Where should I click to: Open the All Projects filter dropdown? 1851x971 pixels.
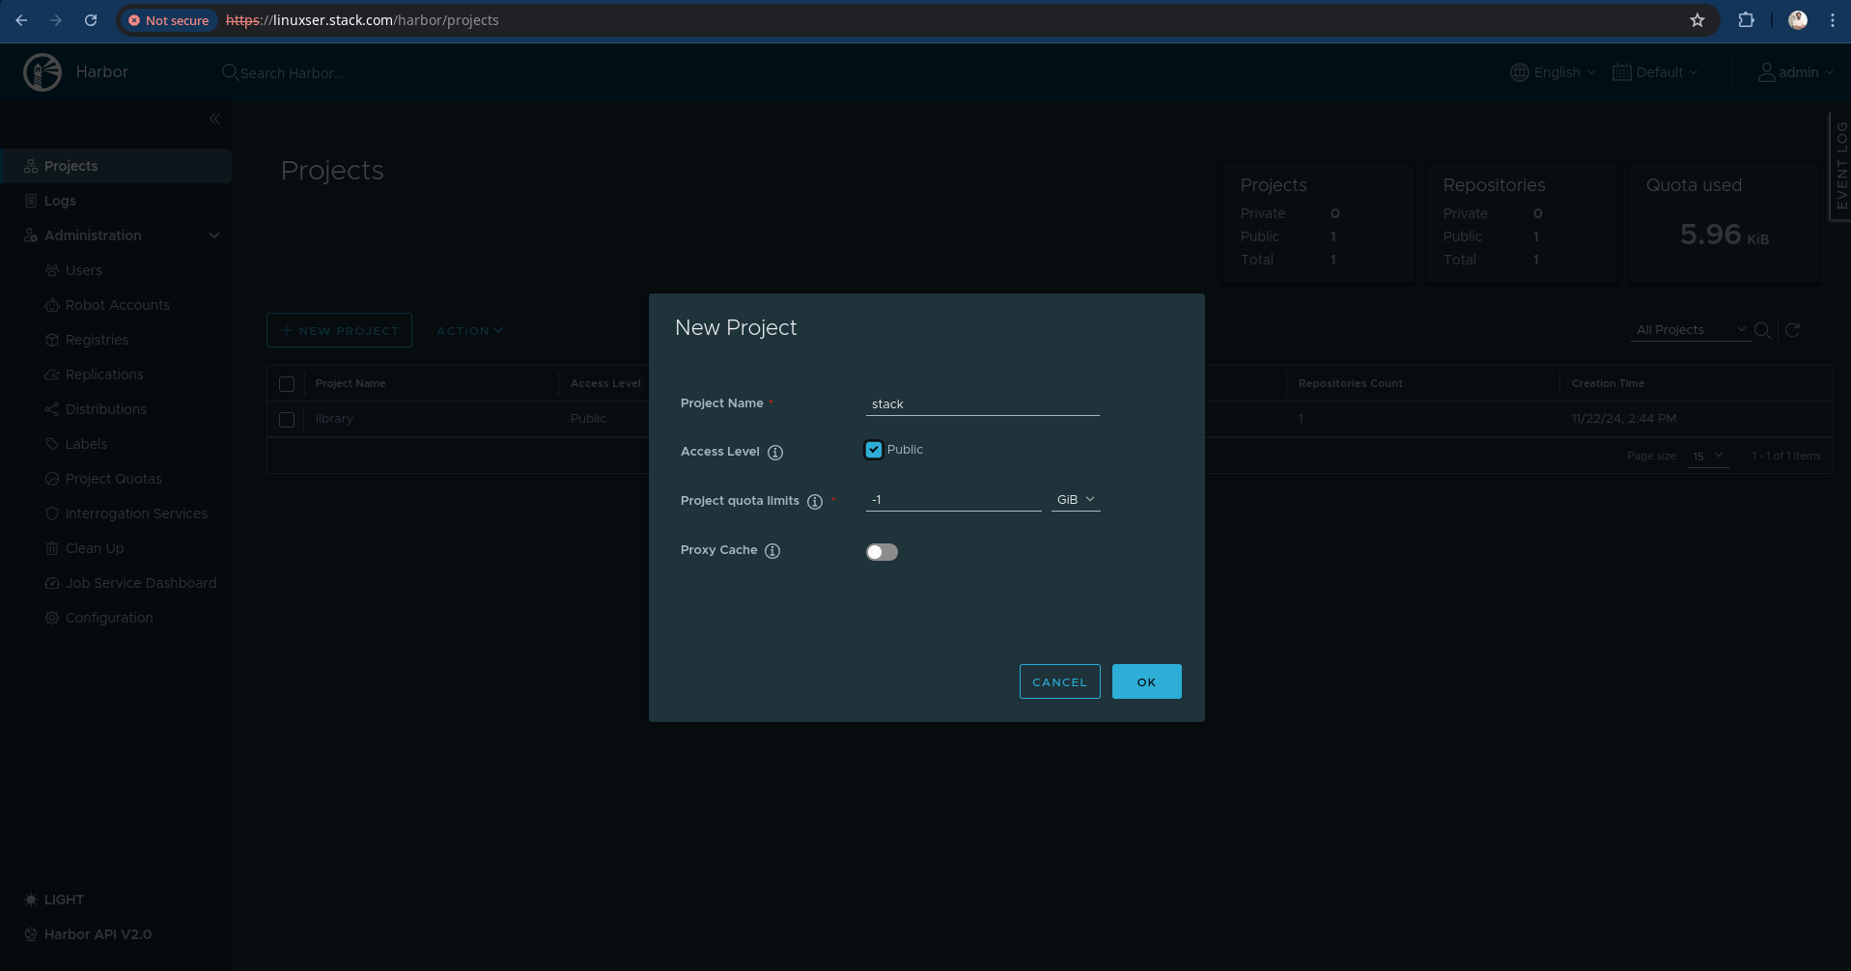click(x=1690, y=329)
